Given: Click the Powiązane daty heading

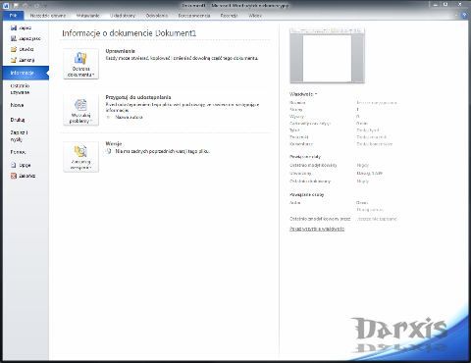Looking at the screenshot, I should [x=305, y=157].
